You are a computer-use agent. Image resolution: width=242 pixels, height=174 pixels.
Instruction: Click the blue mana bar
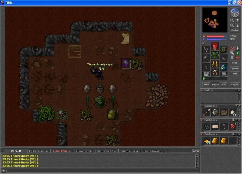pyautogui.click(x=217, y=40)
